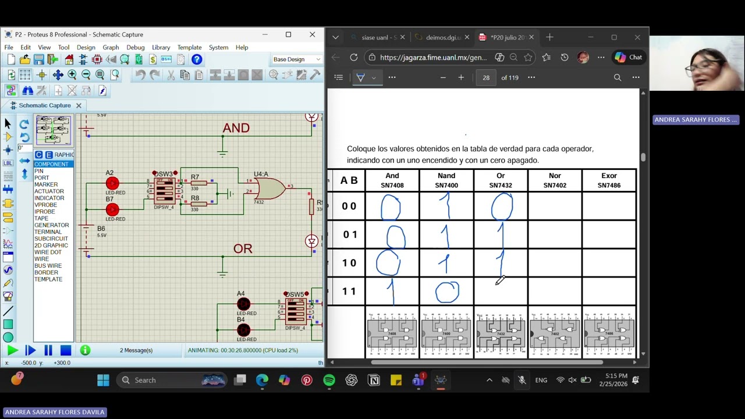
Task: Zoom out on the PDF document
Action: coord(443,77)
